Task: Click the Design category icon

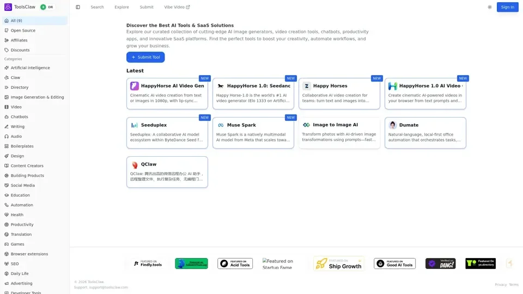Action: point(7,156)
